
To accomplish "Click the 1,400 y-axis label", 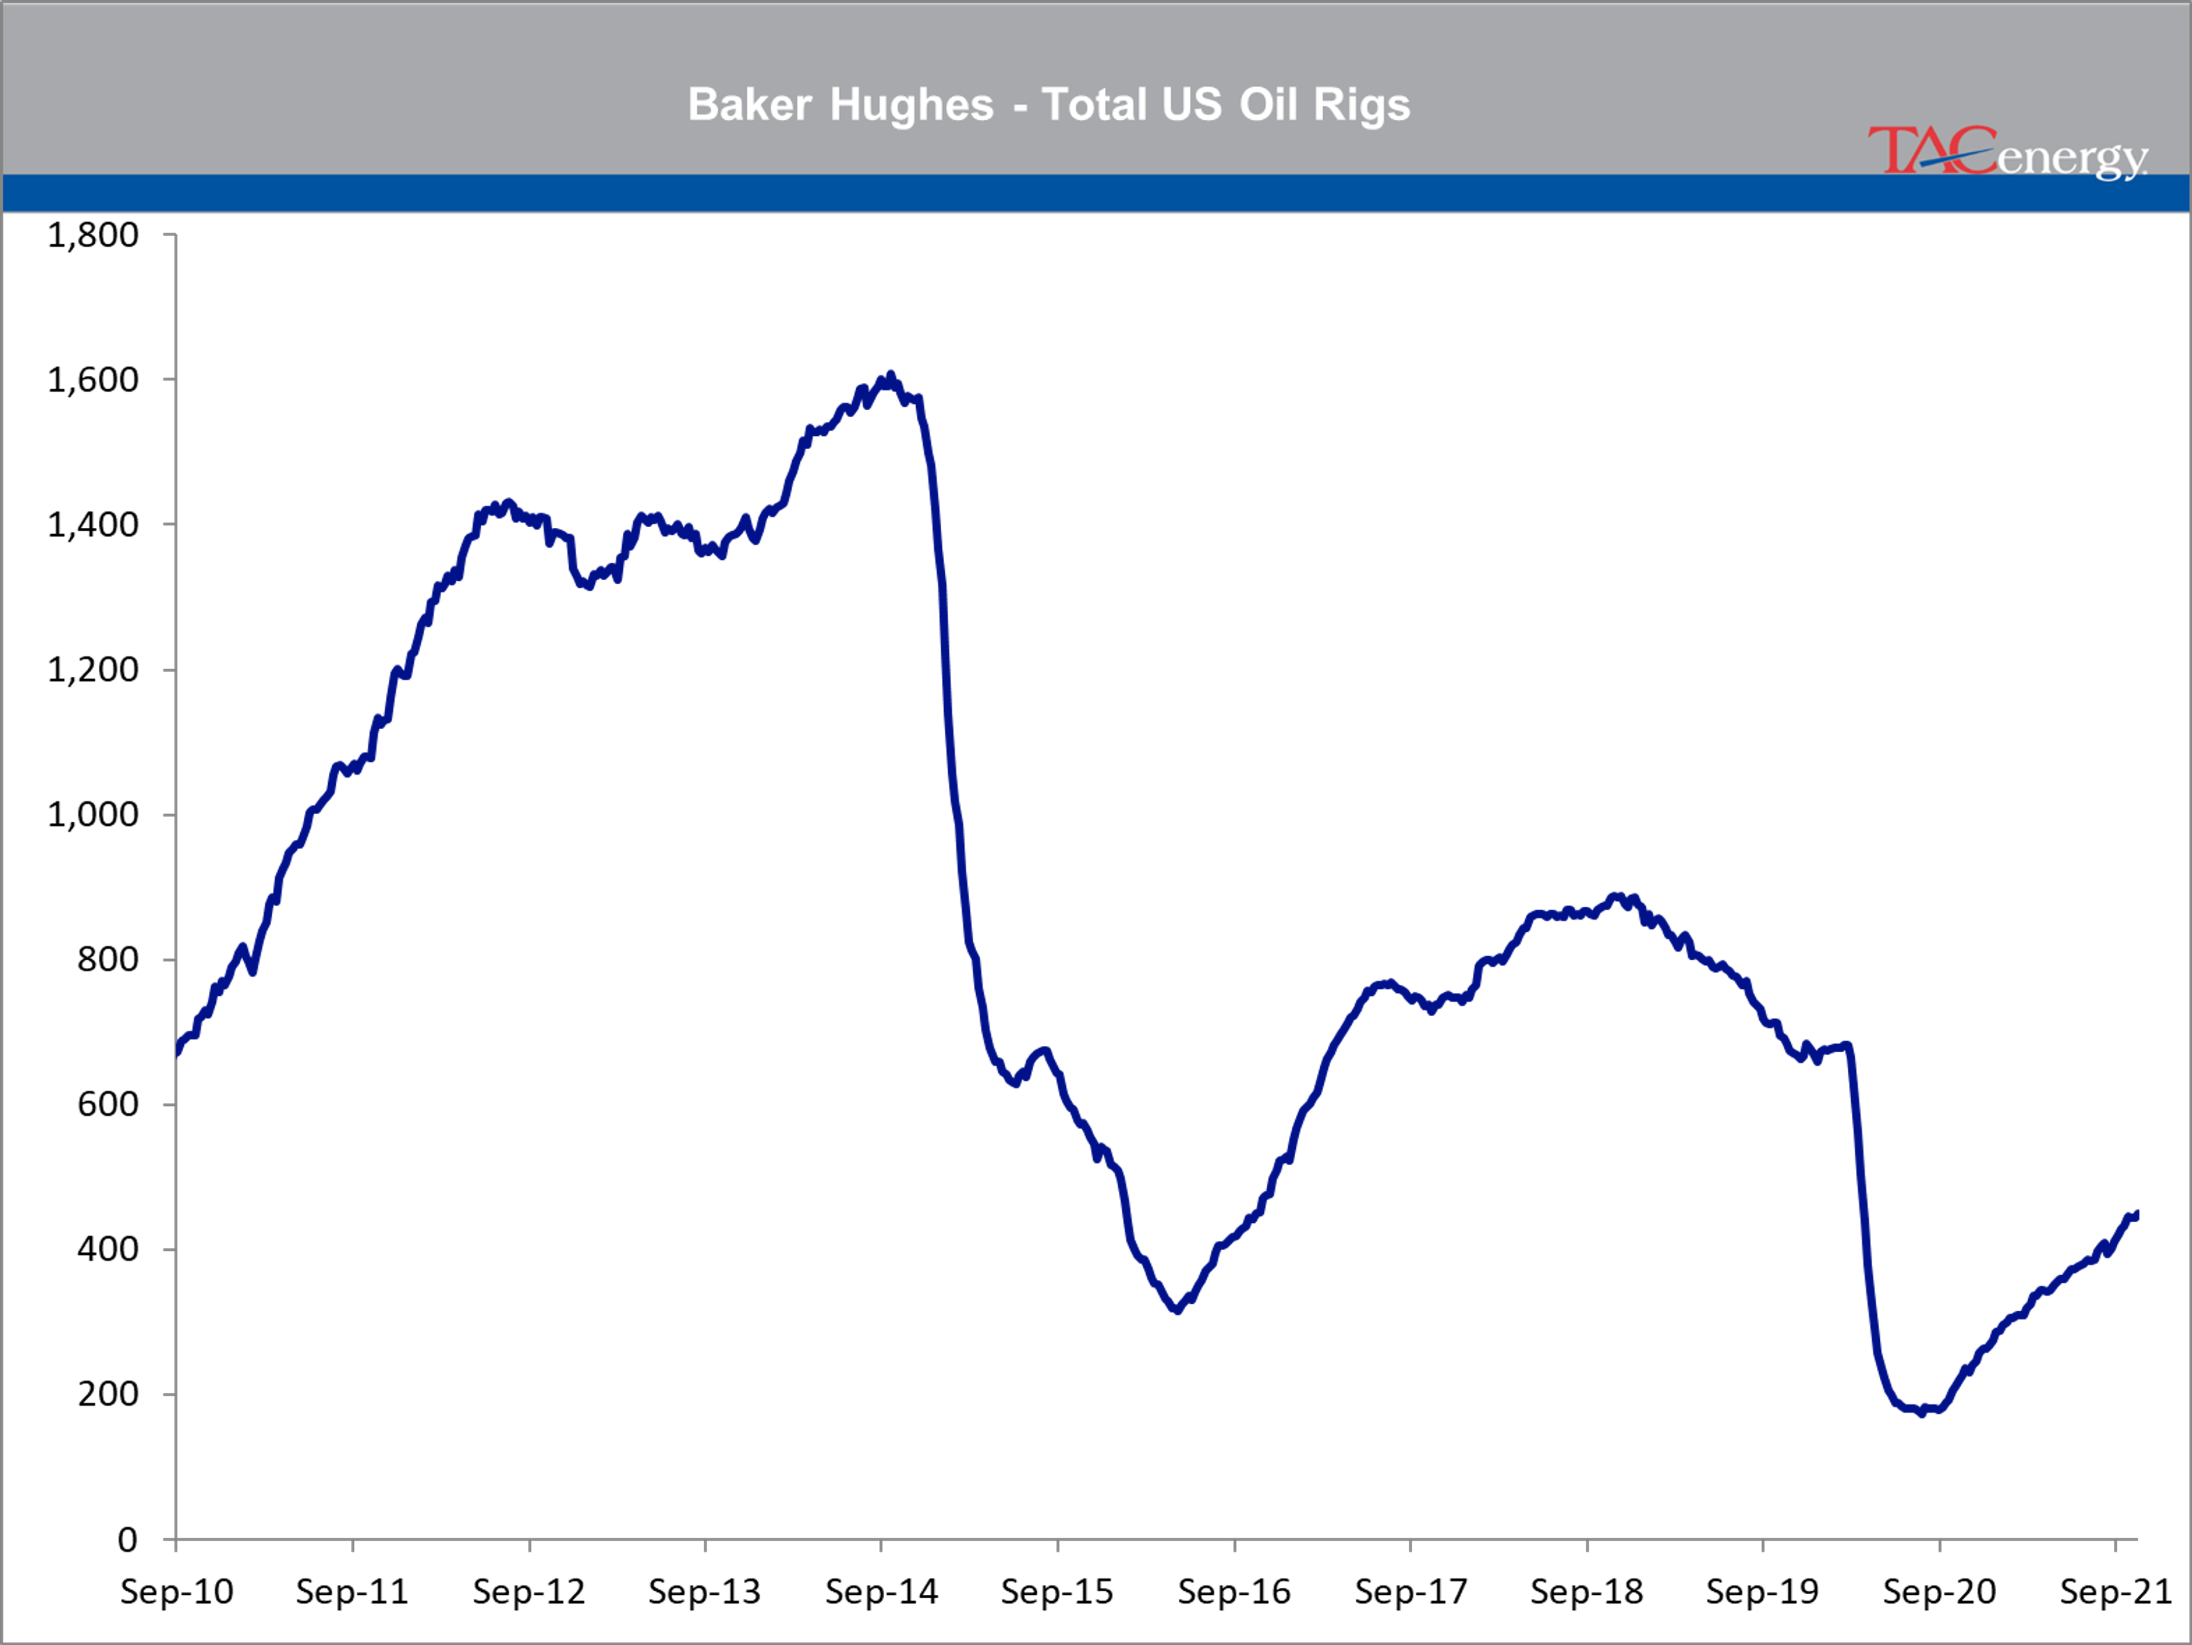I will pyautogui.click(x=93, y=524).
